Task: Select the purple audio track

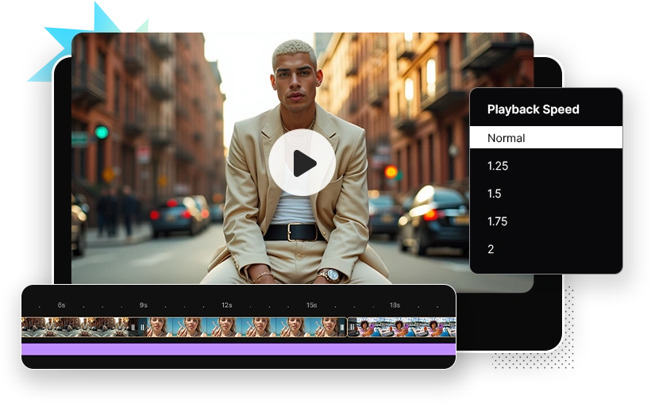Action: [238, 349]
